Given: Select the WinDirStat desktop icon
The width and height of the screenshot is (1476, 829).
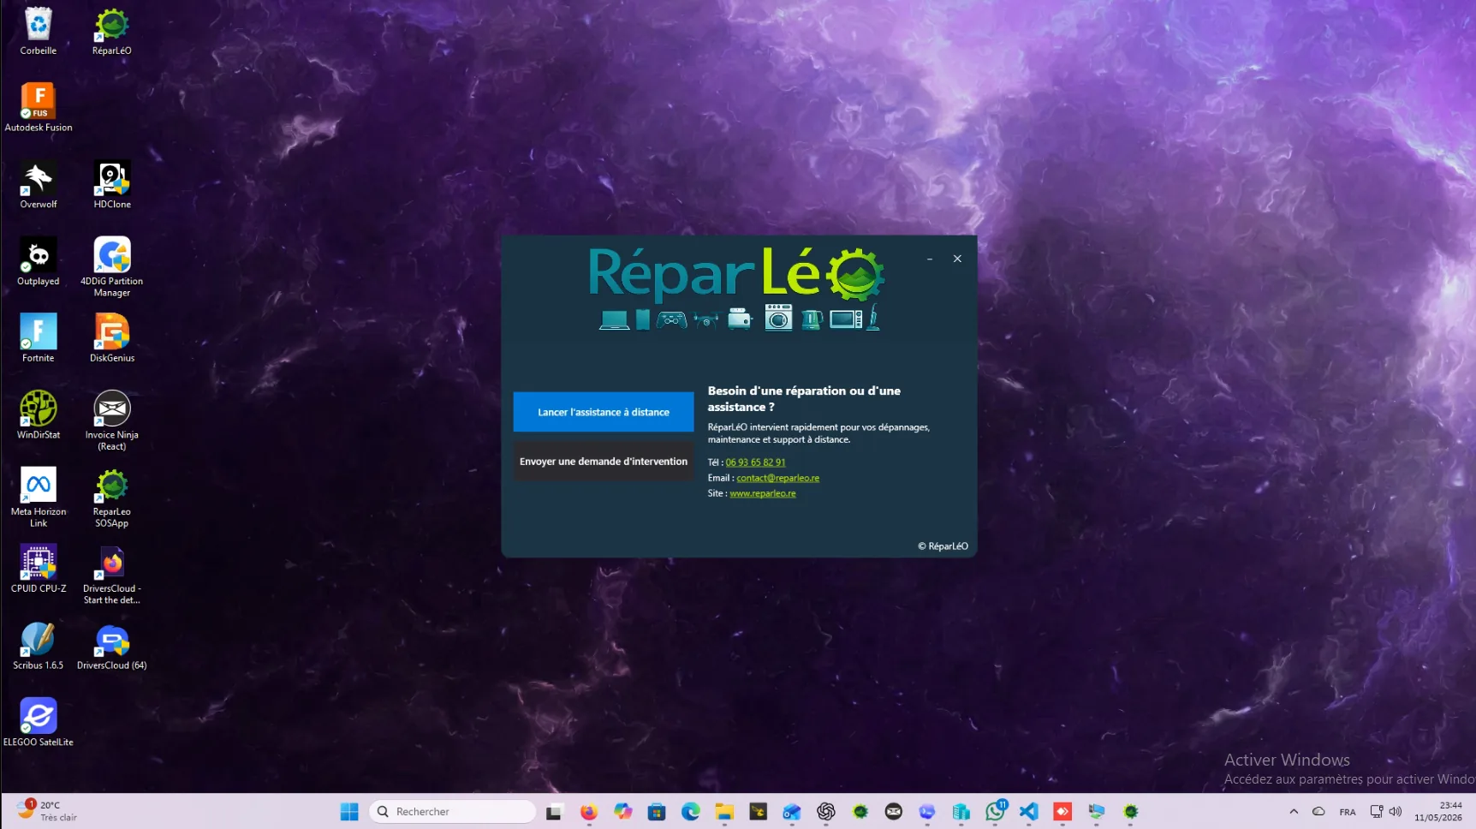Looking at the screenshot, I should [x=39, y=415].
